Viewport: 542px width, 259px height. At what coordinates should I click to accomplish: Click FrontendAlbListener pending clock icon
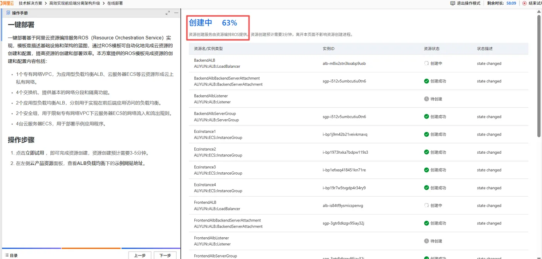tap(426, 241)
